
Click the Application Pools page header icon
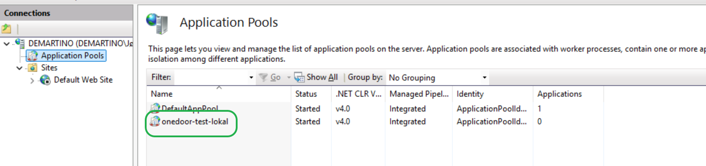(x=157, y=23)
